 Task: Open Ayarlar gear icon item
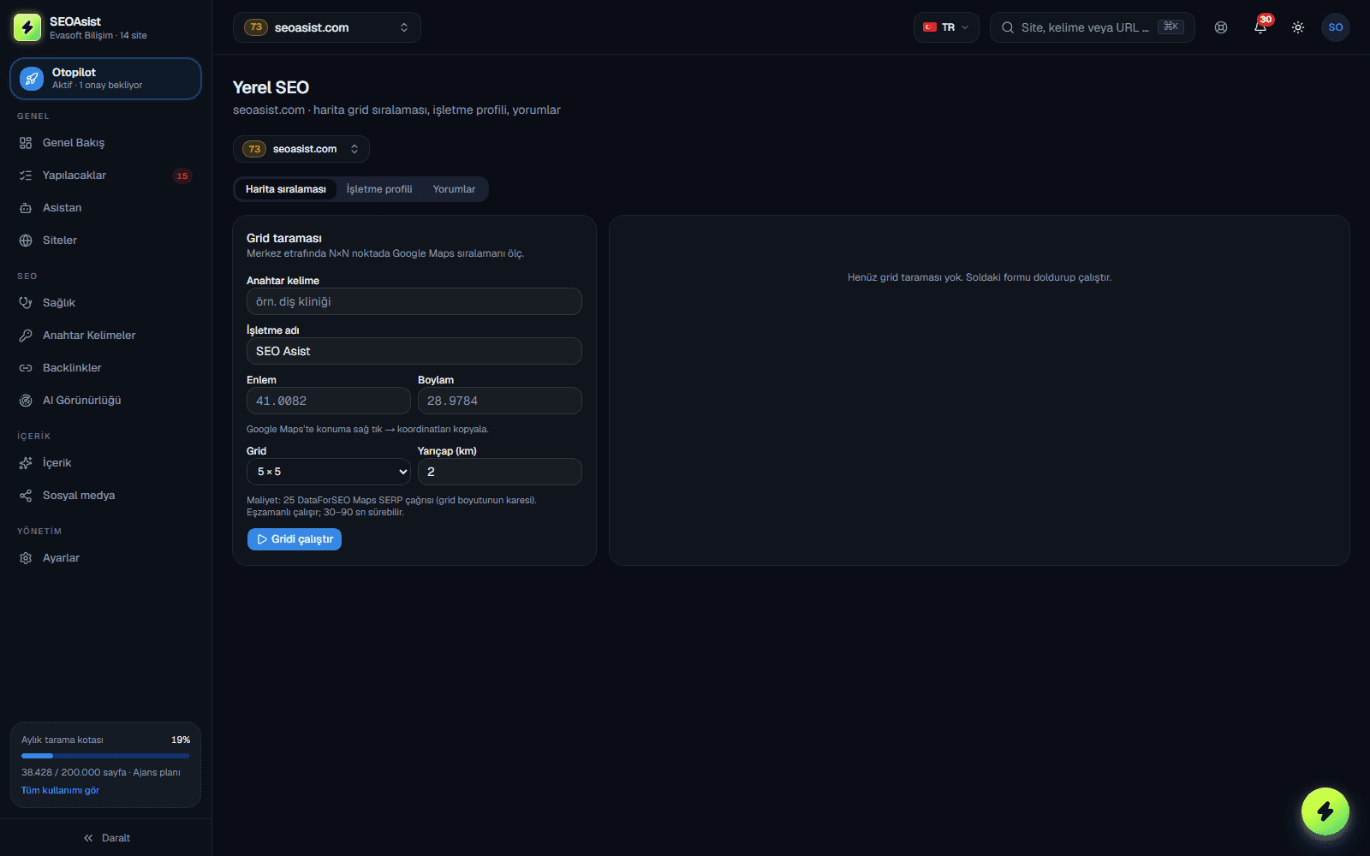point(105,558)
